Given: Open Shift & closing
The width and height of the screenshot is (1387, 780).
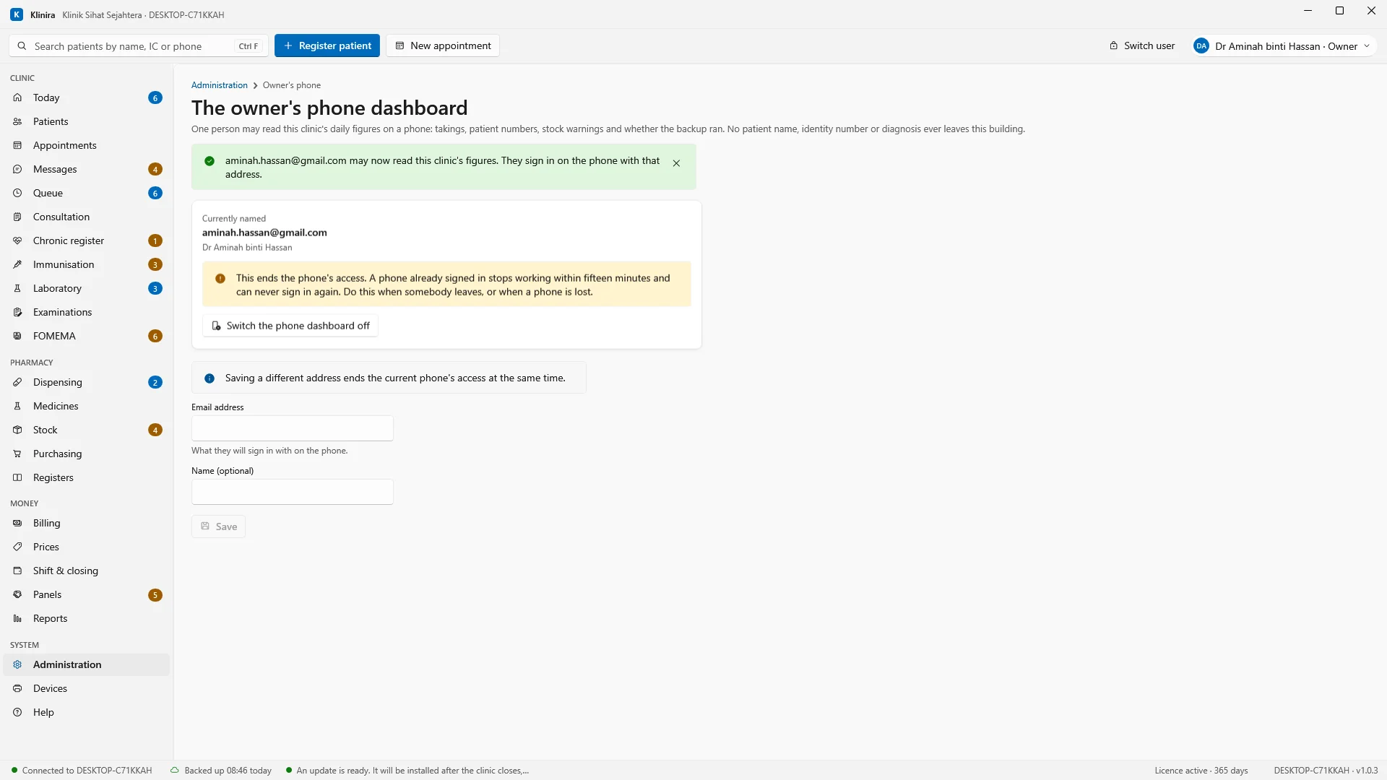Looking at the screenshot, I should pos(87,571).
